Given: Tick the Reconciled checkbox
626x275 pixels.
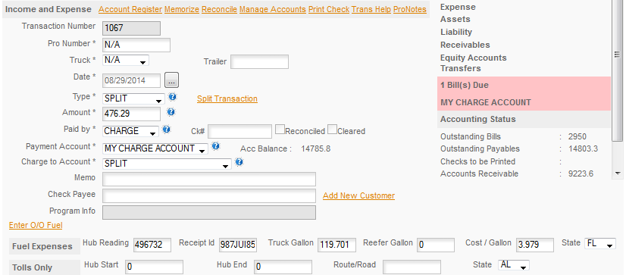Looking at the screenshot, I should 280,130.
